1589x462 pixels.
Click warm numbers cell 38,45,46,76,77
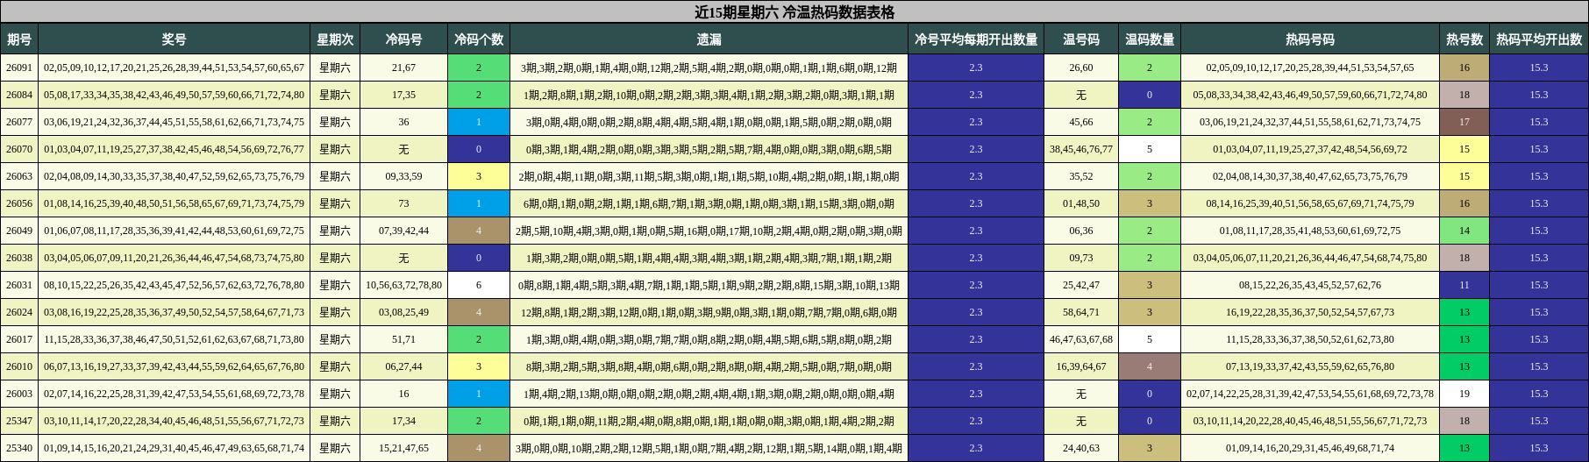click(x=1081, y=149)
